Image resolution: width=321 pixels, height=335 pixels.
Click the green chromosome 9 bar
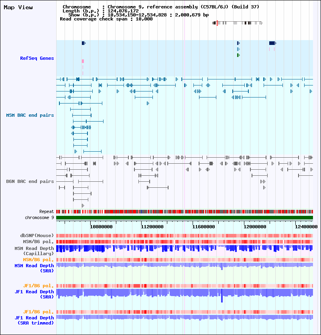coord(185,217)
